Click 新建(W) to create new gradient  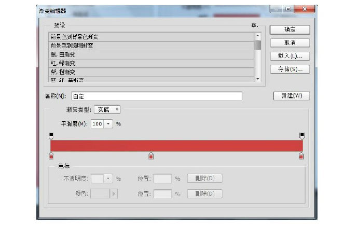click(292, 96)
